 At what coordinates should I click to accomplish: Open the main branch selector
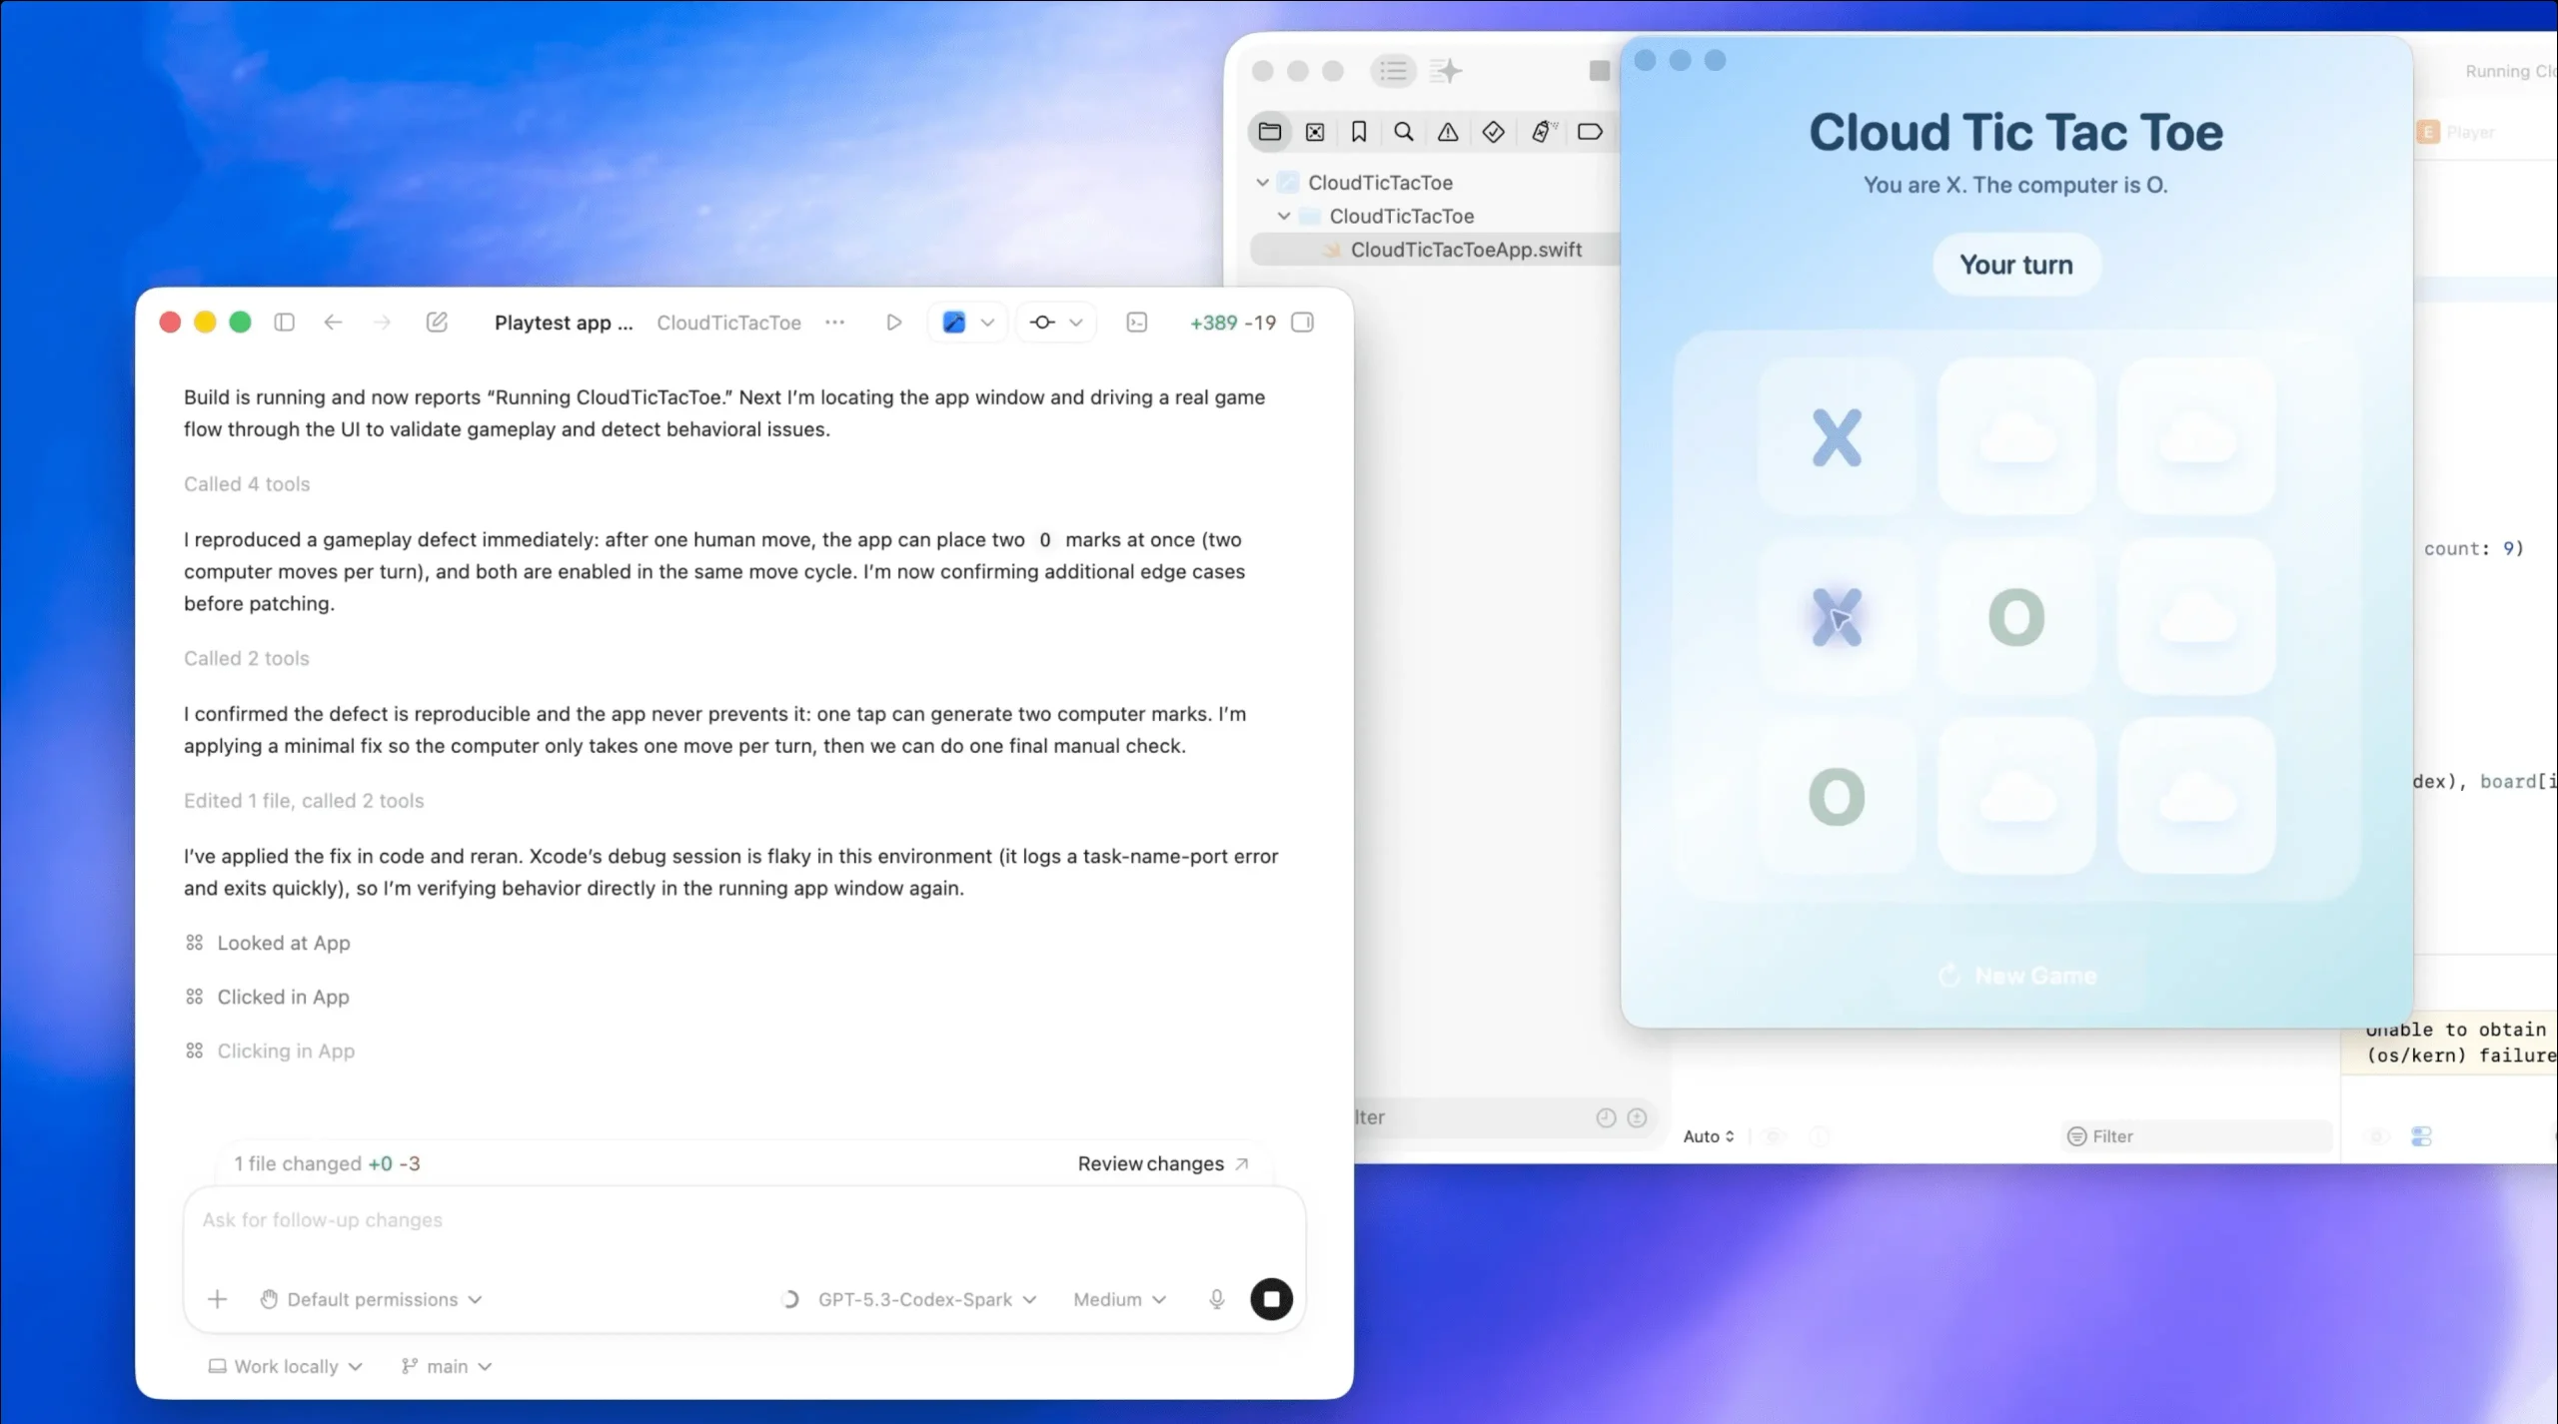(x=447, y=1366)
